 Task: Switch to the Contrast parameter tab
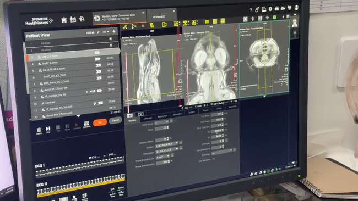pyautogui.click(x=148, y=119)
